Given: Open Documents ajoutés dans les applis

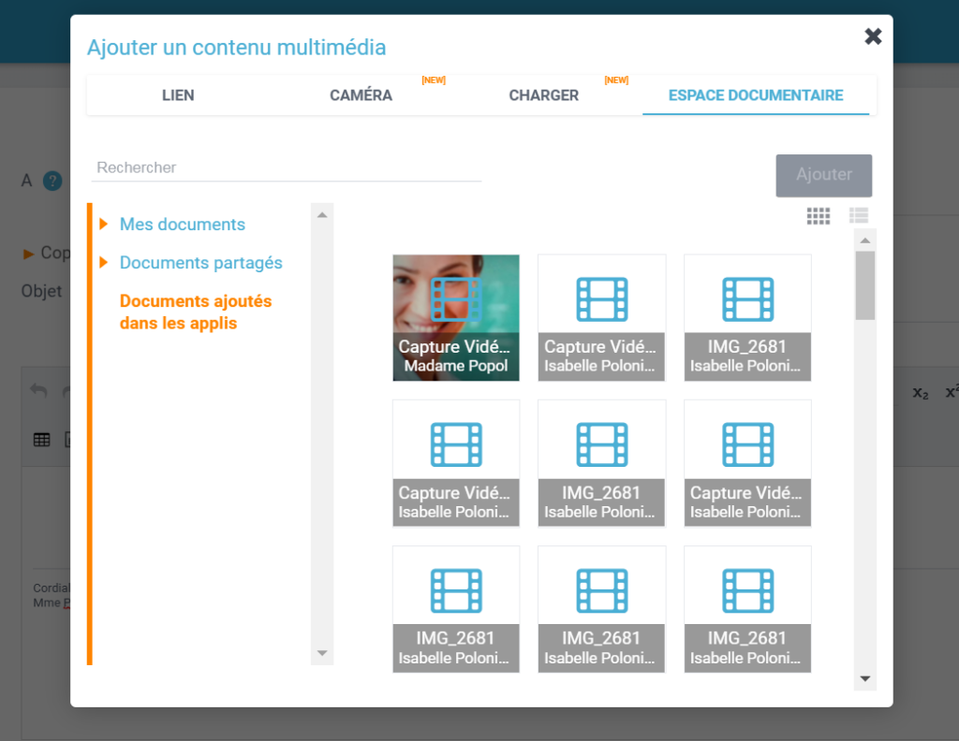Looking at the screenshot, I should (x=195, y=312).
